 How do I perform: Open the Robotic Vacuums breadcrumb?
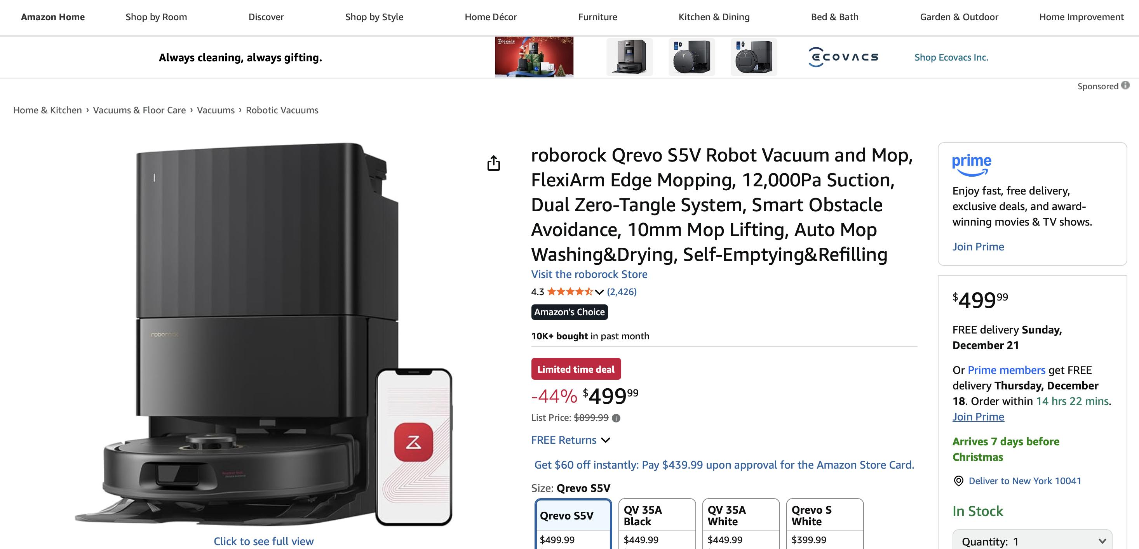tap(282, 110)
